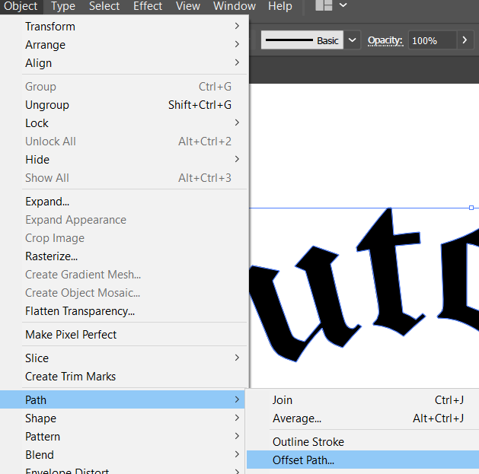Open the Effect menu
The width and height of the screenshot is (479, 474).
(x=148, y=6)
